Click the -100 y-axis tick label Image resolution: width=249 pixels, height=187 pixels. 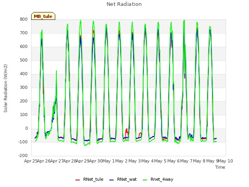tap(23, 142)
